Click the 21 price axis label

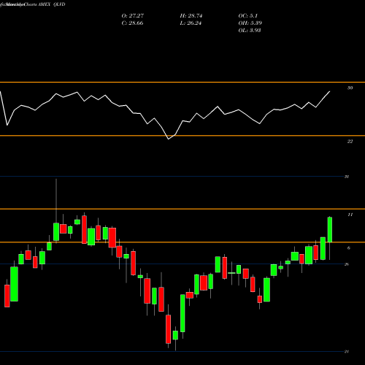[347, 351]
